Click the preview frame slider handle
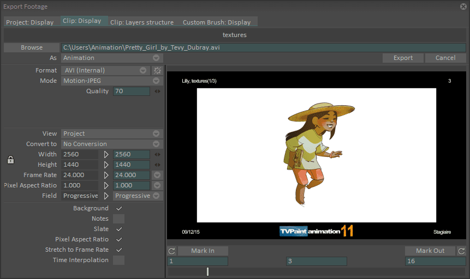This screenshot has width=470, height=279. 208,271
